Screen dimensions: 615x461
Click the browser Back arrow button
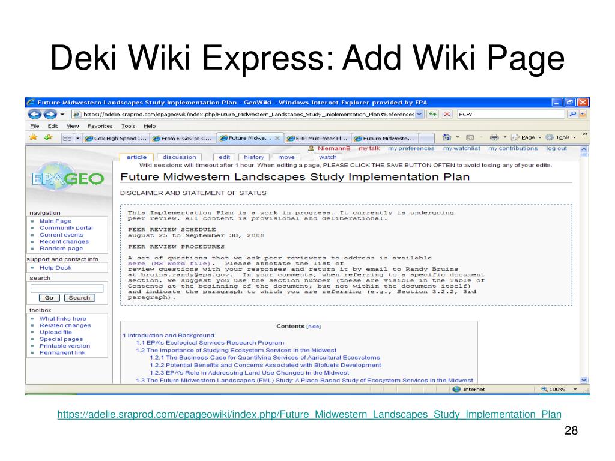click(35, 115)
